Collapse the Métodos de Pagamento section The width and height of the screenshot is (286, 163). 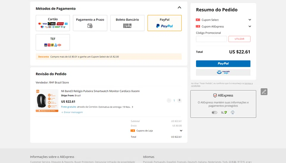[179, 7]
